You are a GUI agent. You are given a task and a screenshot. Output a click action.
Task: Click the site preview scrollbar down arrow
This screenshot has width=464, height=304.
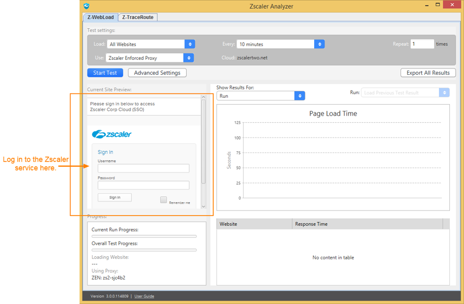click(204, 206)
